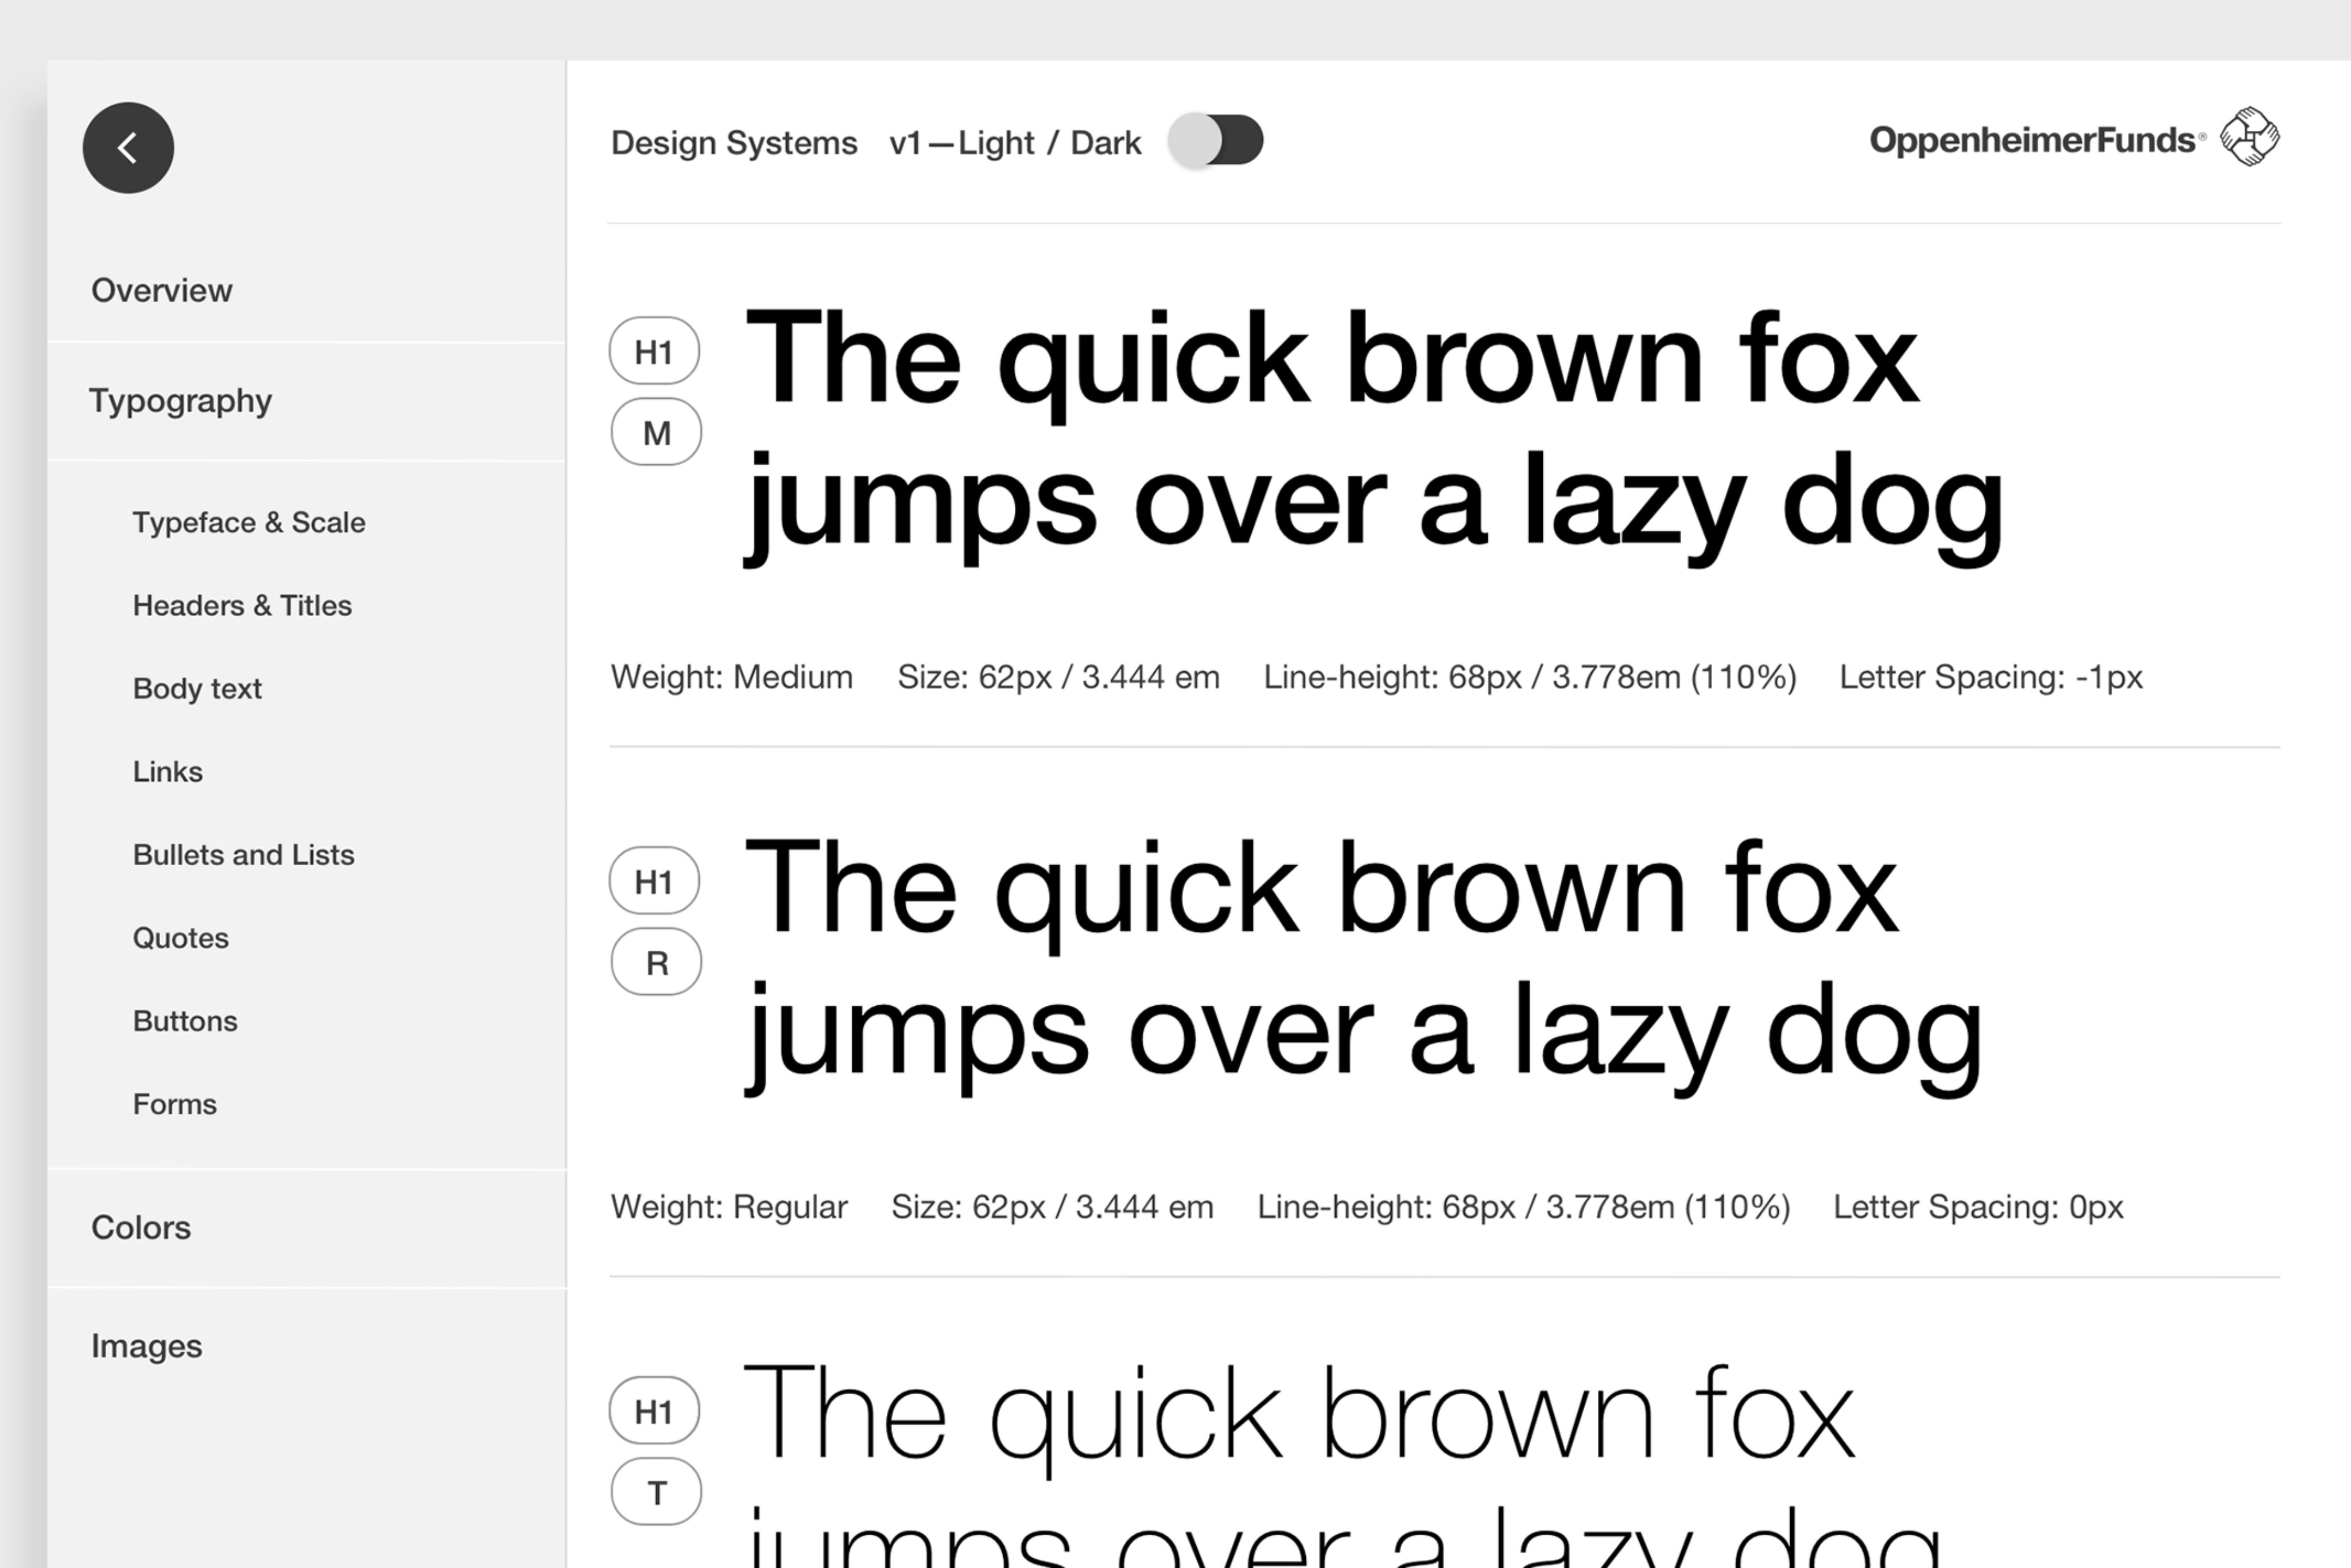Expand the Colors sidebar section
Viewport: 2351px width, 1568px height.
tap(141, 1227)
